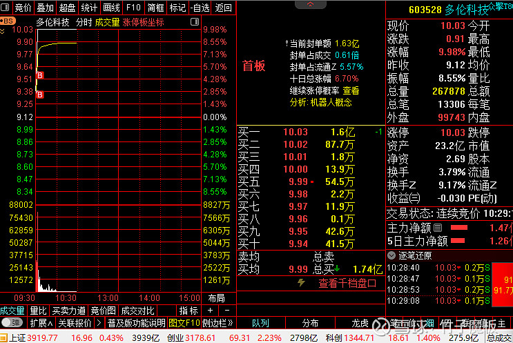Screen dimensions: 513x343
Task: Activate the 画线 drawing tool
Action: point(112,8)
